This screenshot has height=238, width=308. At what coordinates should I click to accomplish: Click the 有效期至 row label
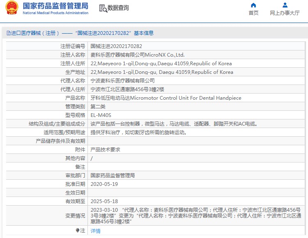pos(75,201)
